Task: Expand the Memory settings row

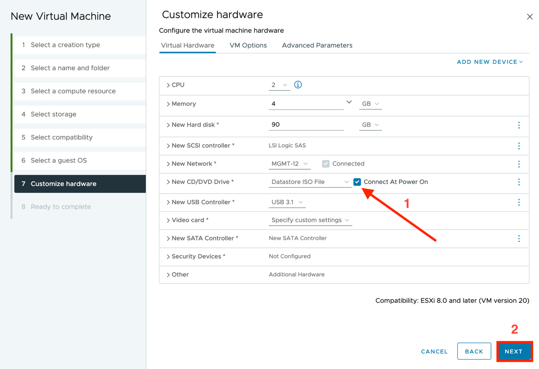Action: 168,104
